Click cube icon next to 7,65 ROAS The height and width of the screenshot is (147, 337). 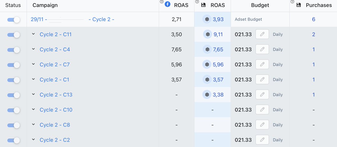[207, 49]
